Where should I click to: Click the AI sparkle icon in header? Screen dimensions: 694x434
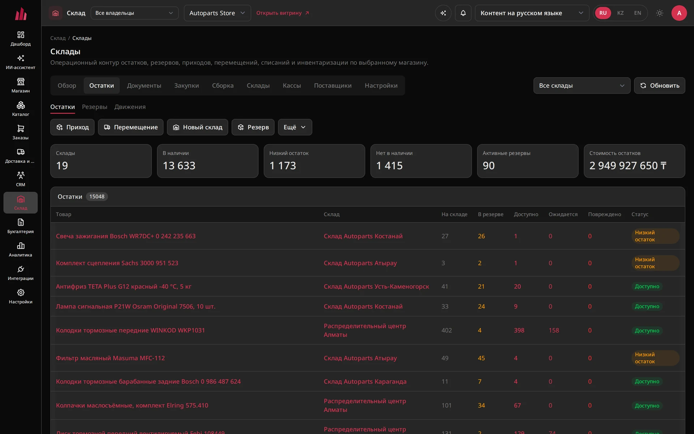(443, 13)
